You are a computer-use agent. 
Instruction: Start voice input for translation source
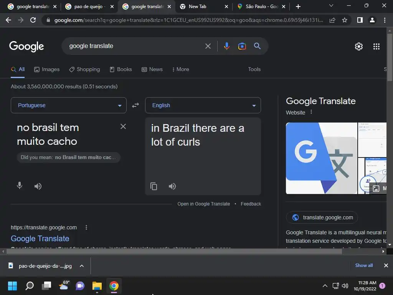click(x=20, y=186)
